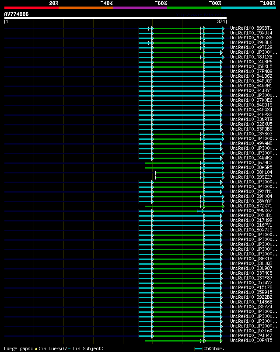The height and width of the screenshot is (352, 280).
Task: Open hit UniRef100_Q9SZ27
Action: pyautogui.click(x=251, y=177)
